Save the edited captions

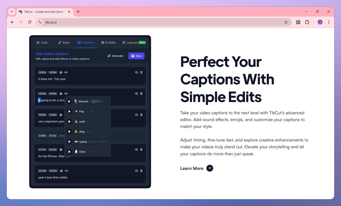tap(136, 56)
